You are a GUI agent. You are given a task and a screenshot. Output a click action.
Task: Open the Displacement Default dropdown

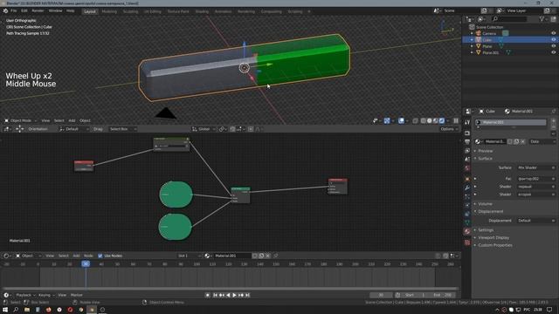pos(536,221)
